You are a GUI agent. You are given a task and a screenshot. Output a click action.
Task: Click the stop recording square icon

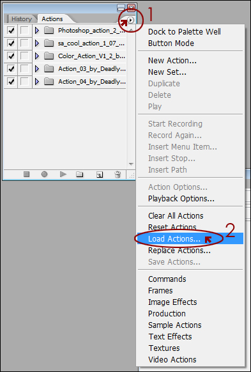click(27, 174)
